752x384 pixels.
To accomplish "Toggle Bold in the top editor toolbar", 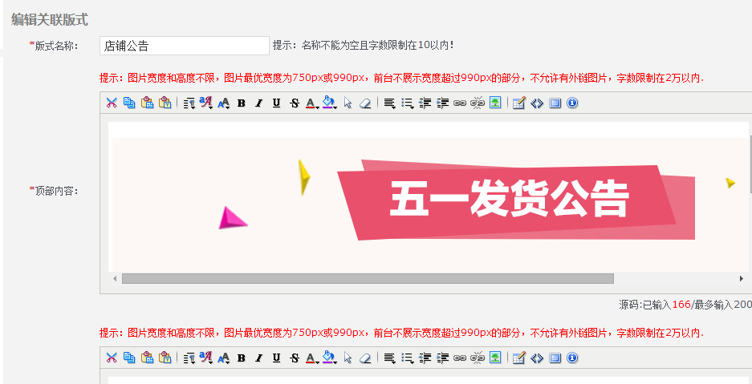I will (x=241, y=103).
